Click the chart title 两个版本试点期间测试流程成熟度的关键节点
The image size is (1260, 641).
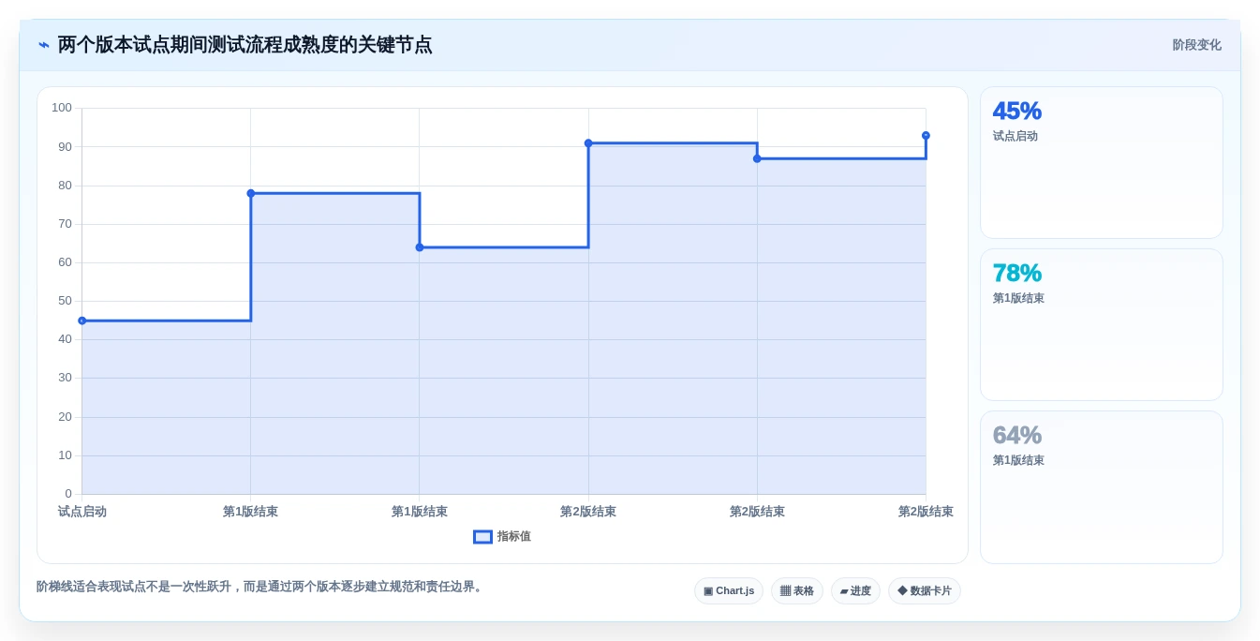coord(245,45)
